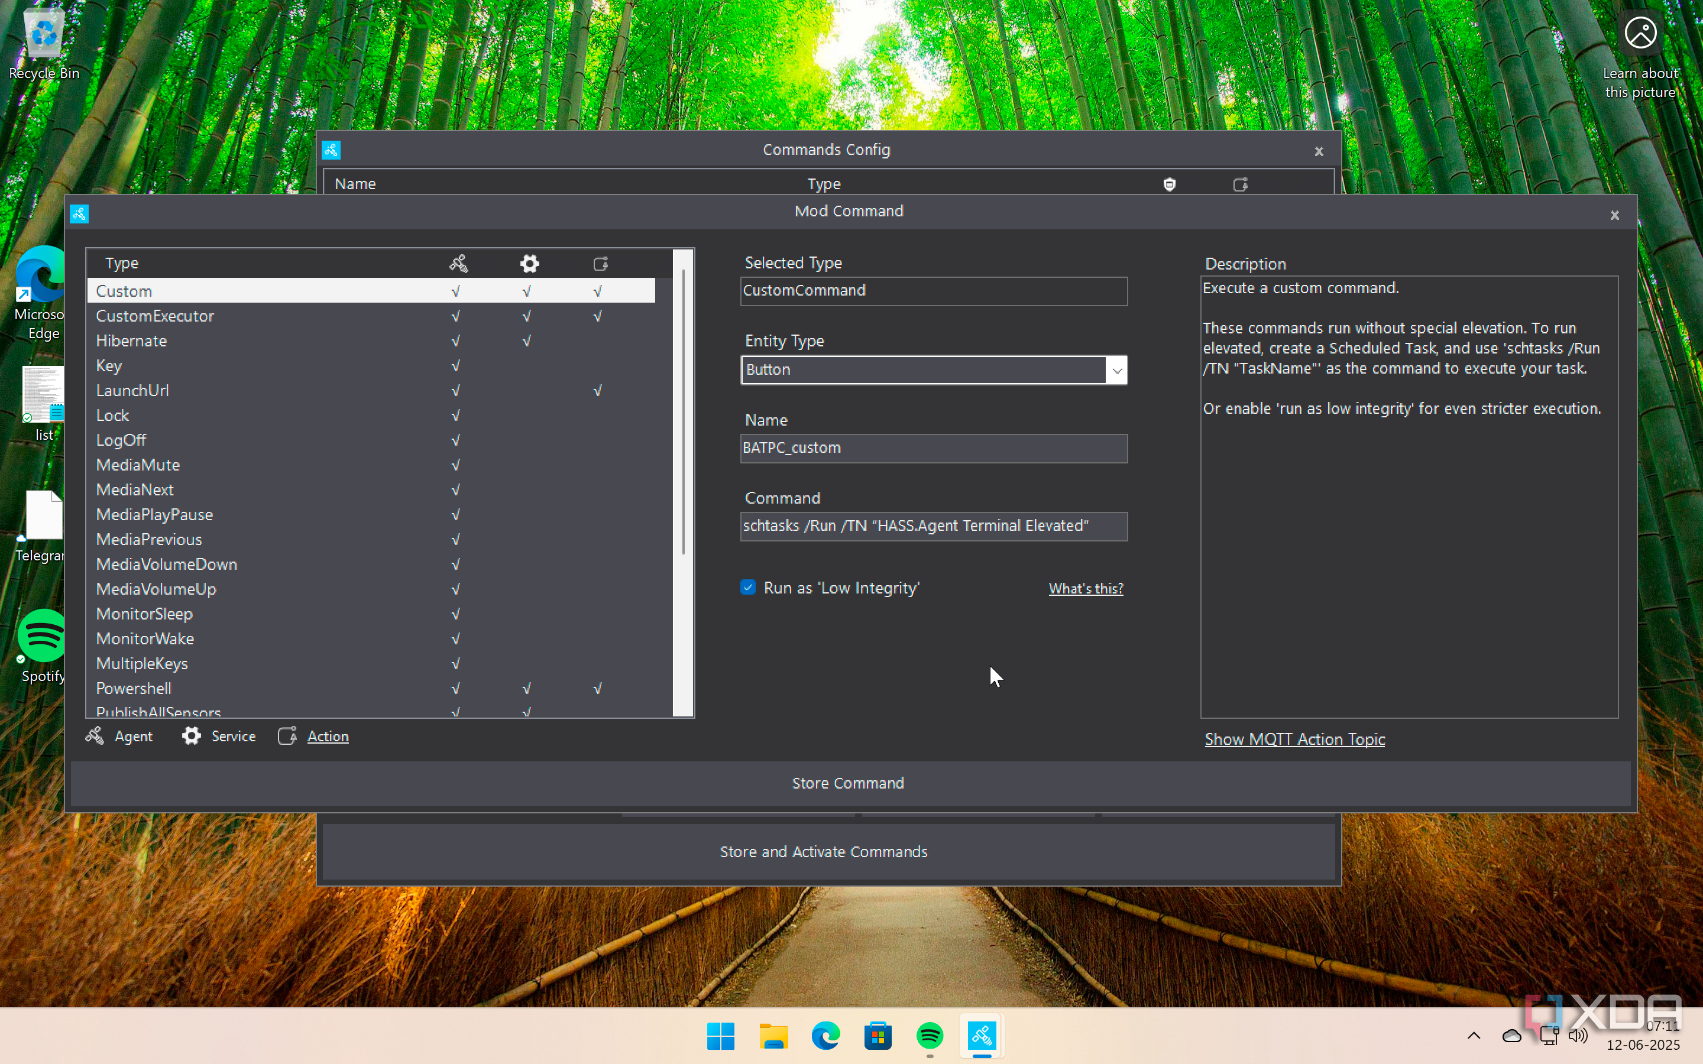The width and height of the screenshot is (1703, 1064).
Task: Click the Action legend icon below the list
Action: pyautogui.click(x=287, y=736)
